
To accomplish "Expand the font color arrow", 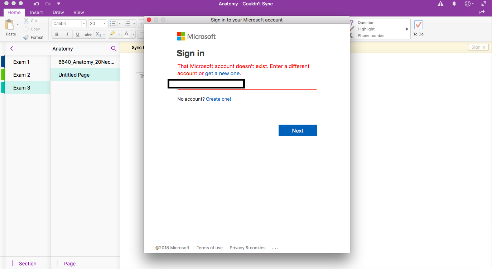I will click(133, 34).
